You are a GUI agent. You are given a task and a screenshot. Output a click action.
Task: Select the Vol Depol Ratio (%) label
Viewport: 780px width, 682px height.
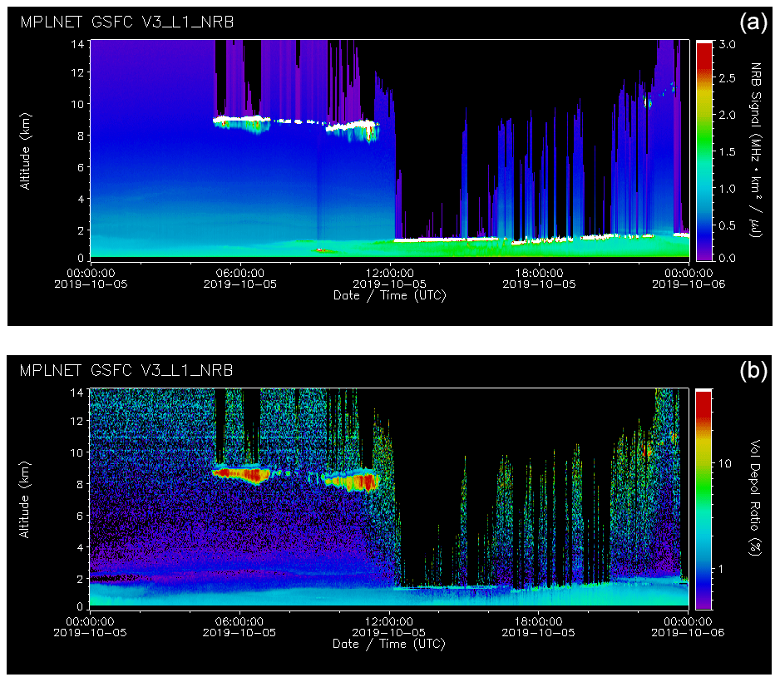tap(758, 499)
